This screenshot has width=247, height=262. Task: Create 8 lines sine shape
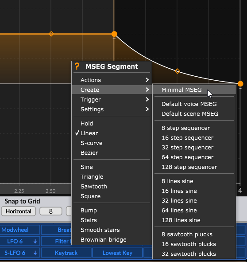click(x=194, y=181)
